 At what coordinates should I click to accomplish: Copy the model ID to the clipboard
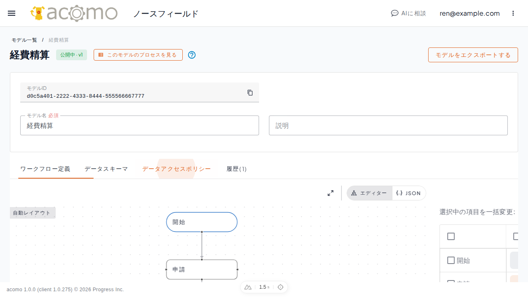(x=250, y=92)
